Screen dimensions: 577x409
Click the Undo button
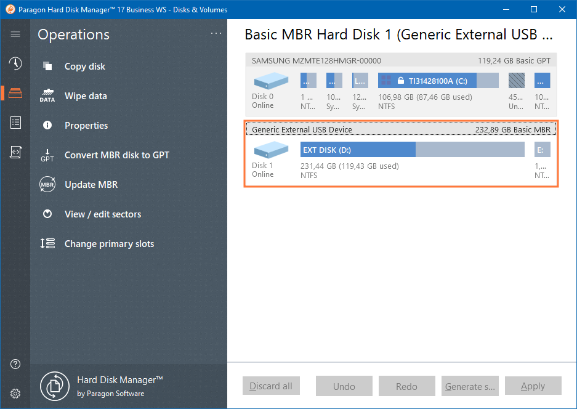[x=344, y=386]
